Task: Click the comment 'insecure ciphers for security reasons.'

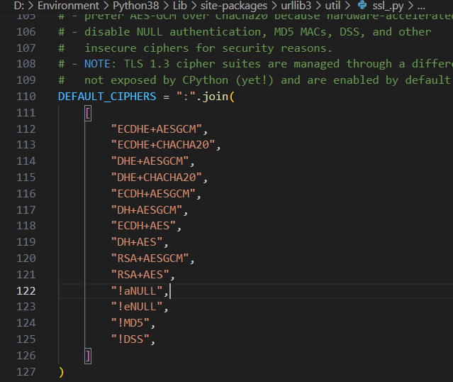Action: pyautogui.click(x=208, y=48)
